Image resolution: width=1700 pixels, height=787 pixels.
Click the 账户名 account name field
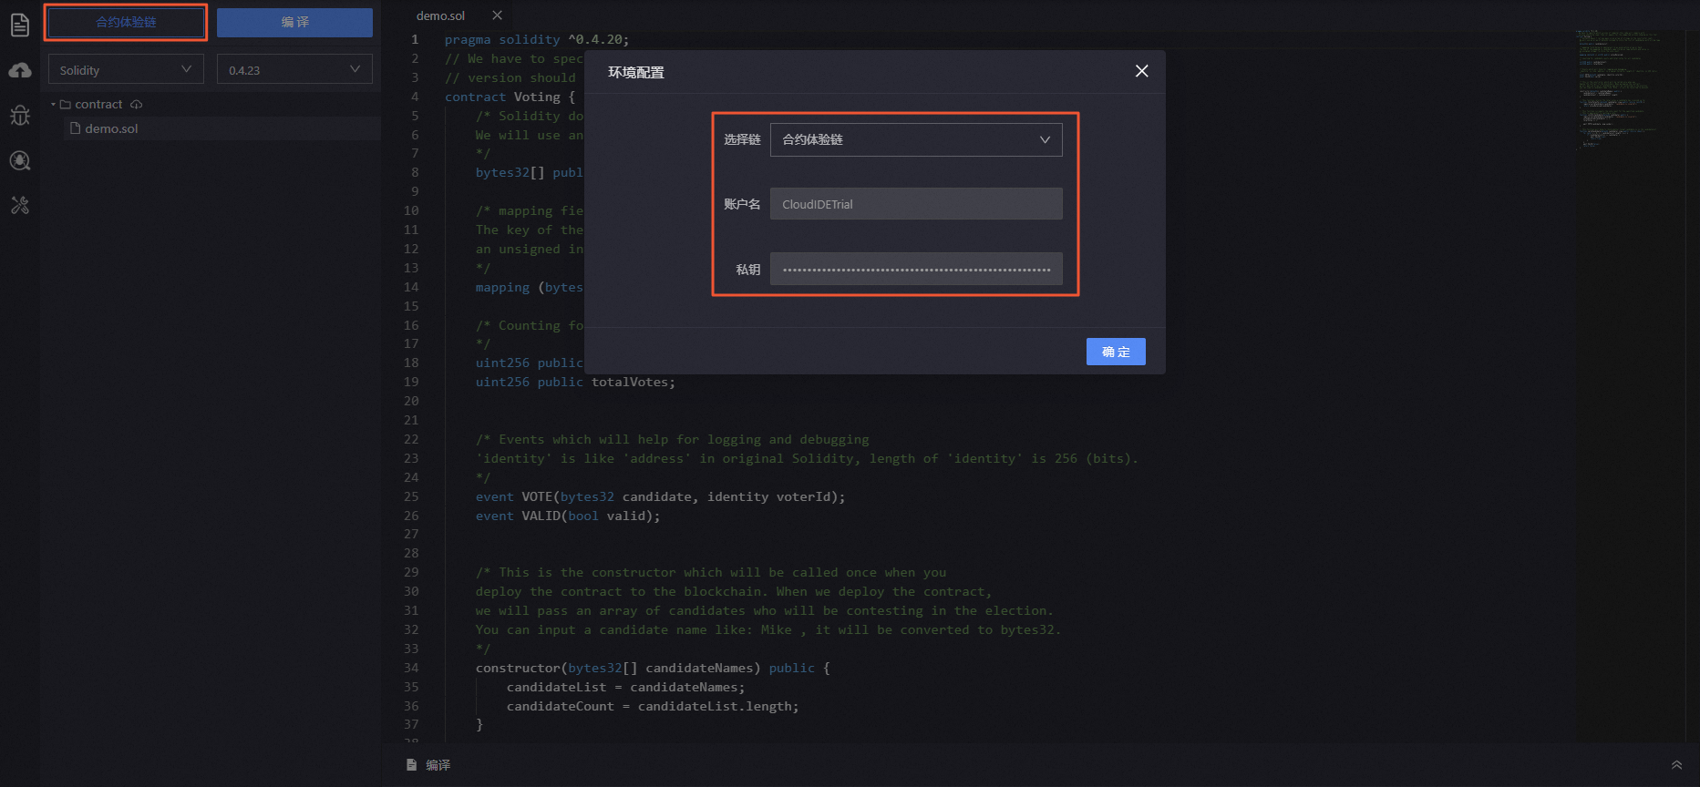tap(916, 204)
